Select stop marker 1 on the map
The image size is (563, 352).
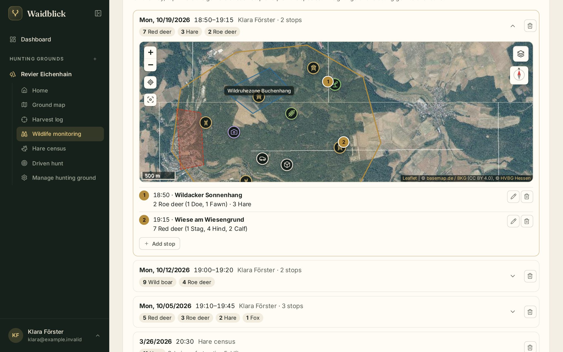[x=328, y=81]
